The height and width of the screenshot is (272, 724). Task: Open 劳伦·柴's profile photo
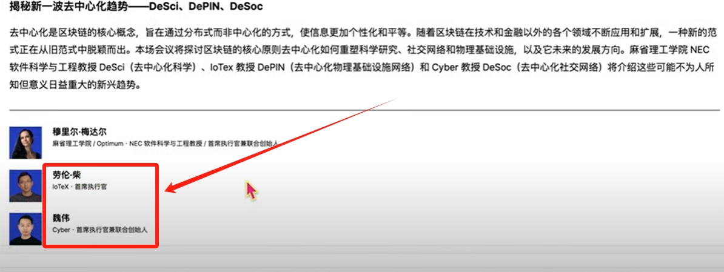pyautogui.click(x=22, y=186)
